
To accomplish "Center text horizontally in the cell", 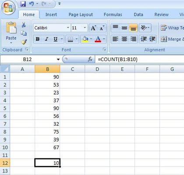I will [x=124, y=39].
